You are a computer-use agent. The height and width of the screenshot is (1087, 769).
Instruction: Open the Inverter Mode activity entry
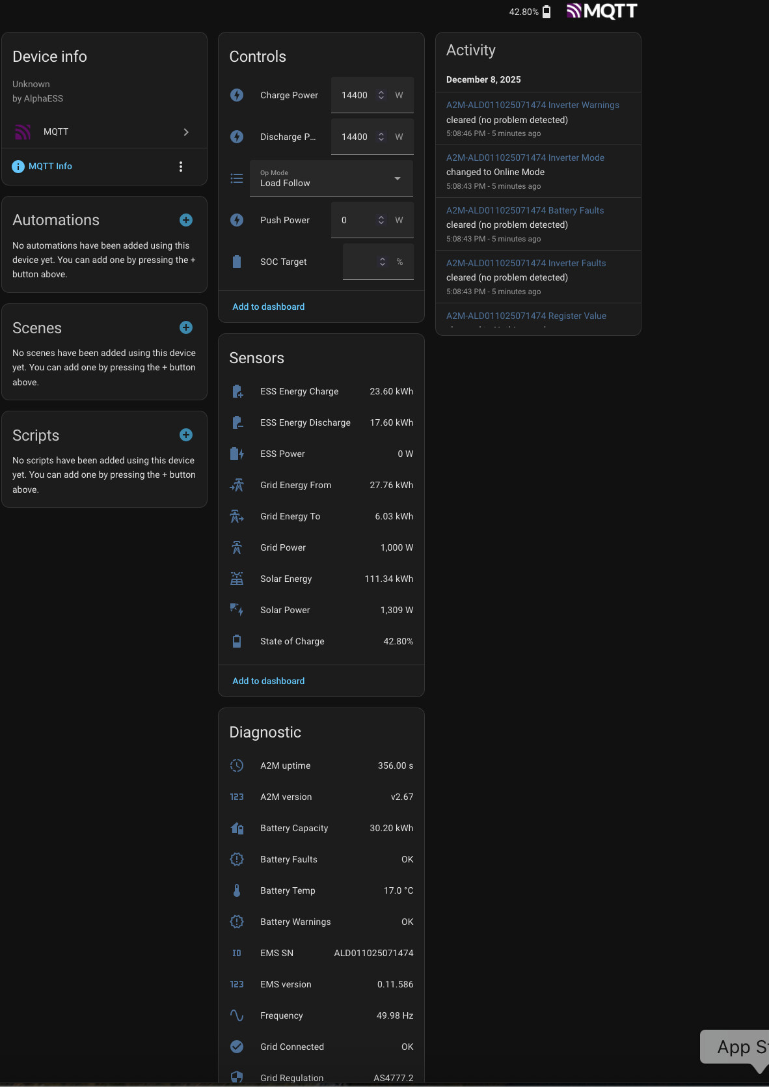coord(525,158)
